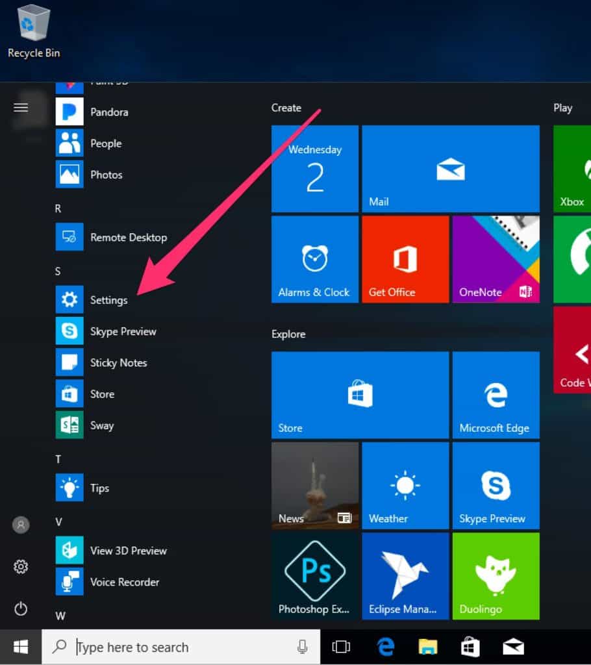Open Task View on the taskbar
The width and height of the screenshot is (591, 665).
[341, 647]
